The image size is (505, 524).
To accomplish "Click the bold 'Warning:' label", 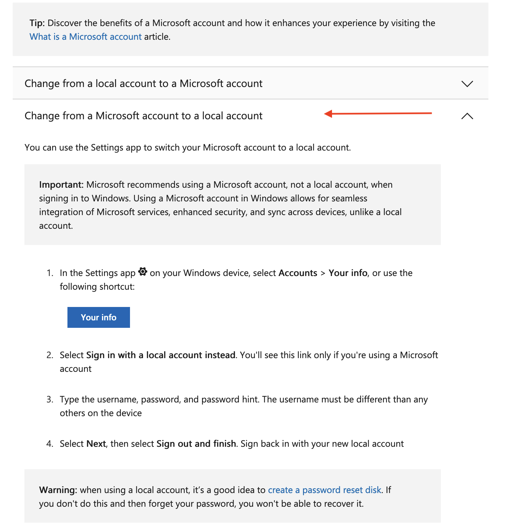I will coord(58,490).
